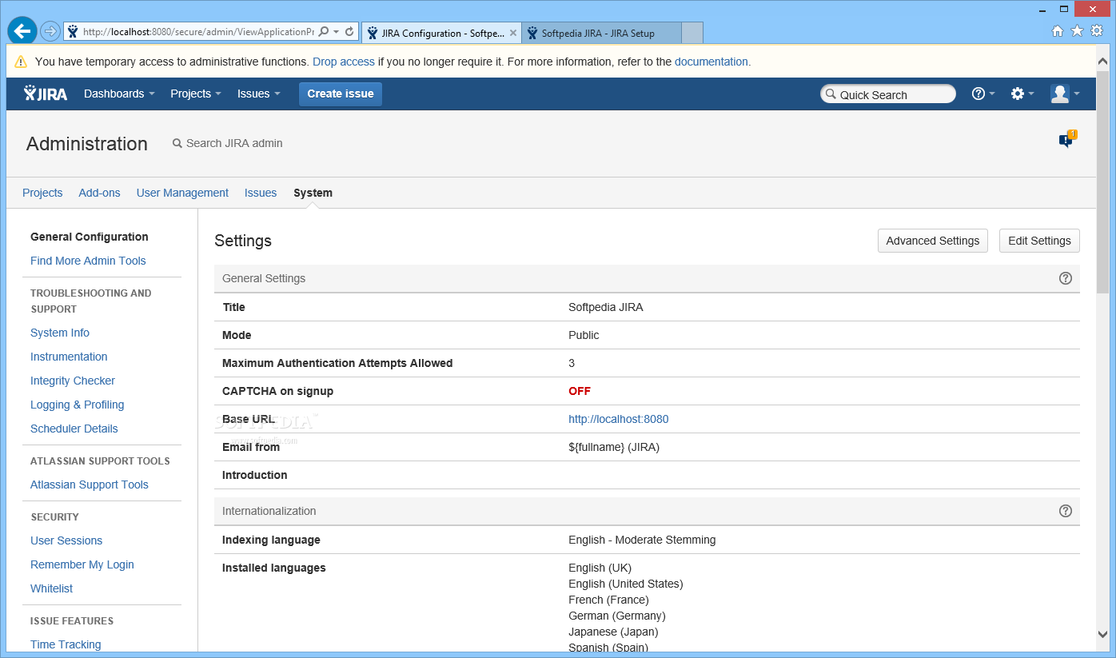Open Atlassian Support Tools link
Screen dimensions: 1116x658
(90, 485)
